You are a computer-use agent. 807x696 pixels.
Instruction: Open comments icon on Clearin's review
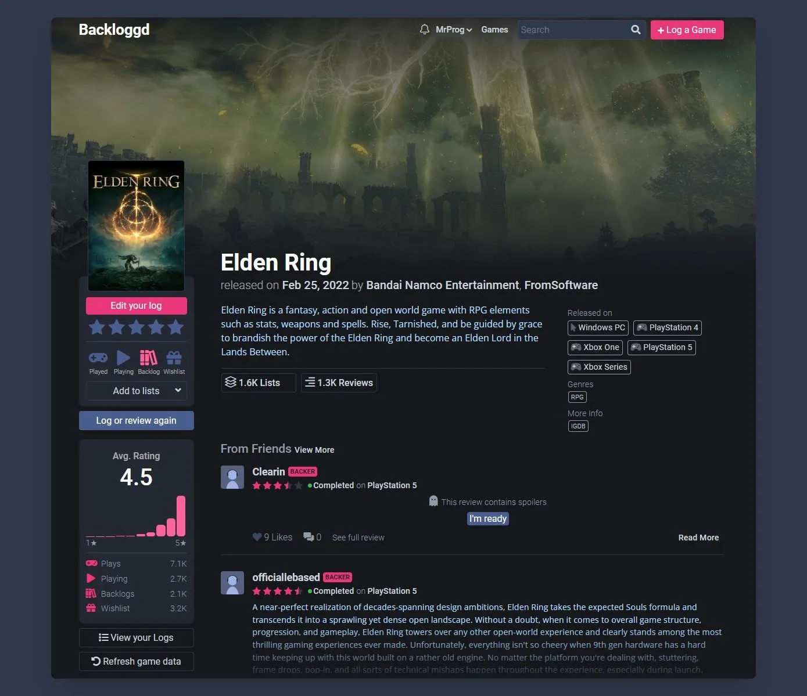309,537
